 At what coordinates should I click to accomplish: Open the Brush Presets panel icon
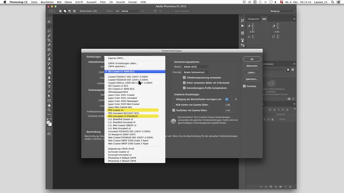point(242,45)
